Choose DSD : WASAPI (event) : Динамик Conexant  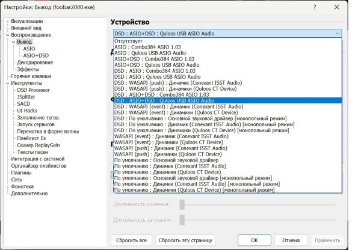pyautogui.click(x=227, y=107)
